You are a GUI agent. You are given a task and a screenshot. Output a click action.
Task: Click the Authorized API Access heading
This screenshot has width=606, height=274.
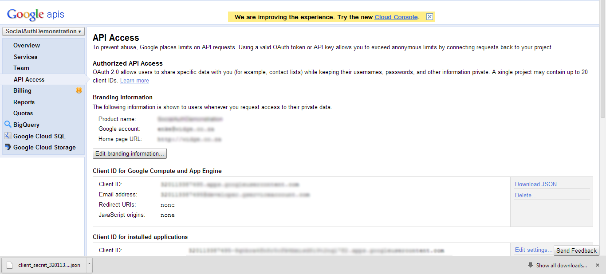[128, 63]
